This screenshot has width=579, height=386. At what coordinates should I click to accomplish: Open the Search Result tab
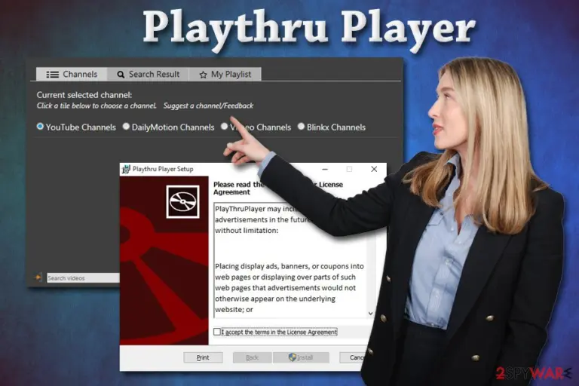[148, 74]
